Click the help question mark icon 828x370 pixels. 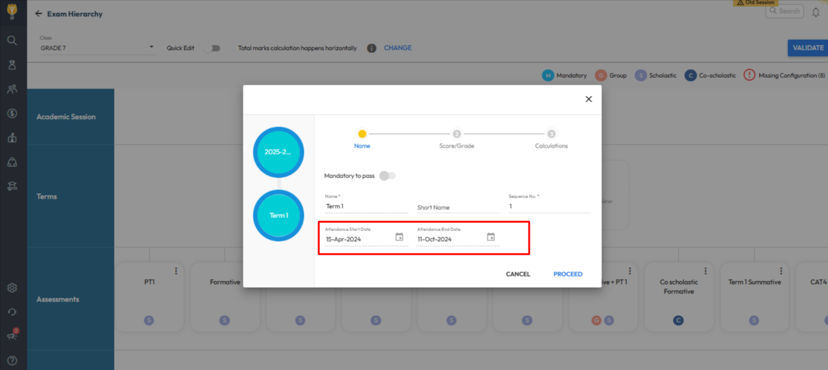click(12, 360)
